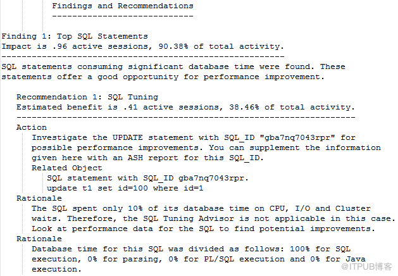Click the "update t1 set id=100 where id=1" statement
The width and height of the screenshot is (398, 276).
click(x=125, y=188)
